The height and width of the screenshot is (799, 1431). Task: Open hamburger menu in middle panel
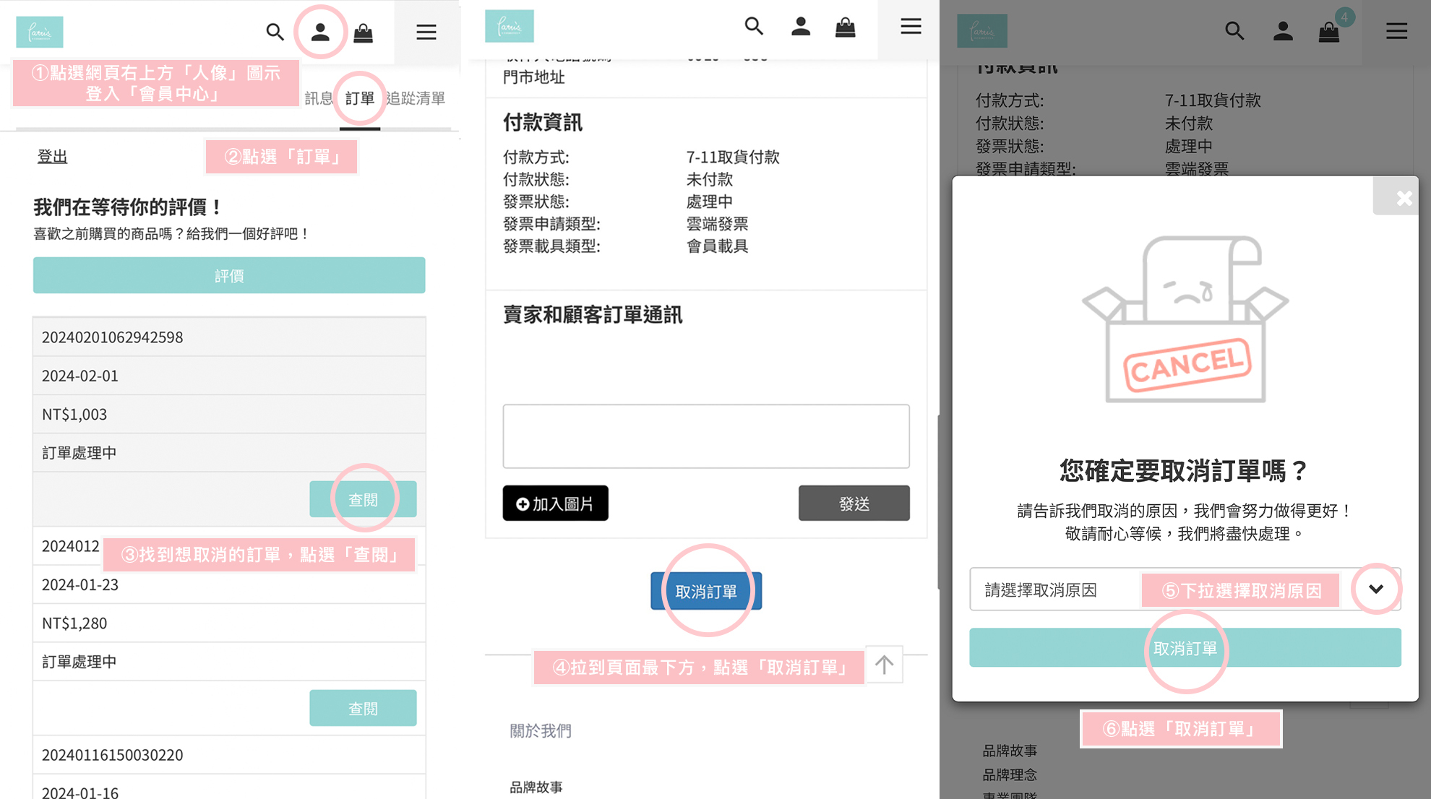pyautogui.click(x=911, y=27)
